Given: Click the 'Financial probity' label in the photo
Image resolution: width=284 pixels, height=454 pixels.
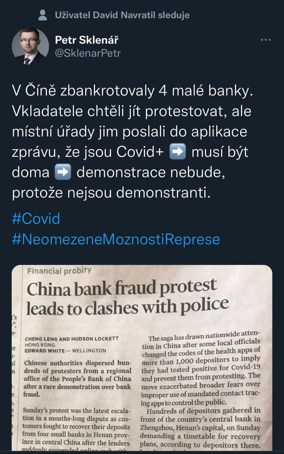Looking at the screenshot, I should pos(59,271).
